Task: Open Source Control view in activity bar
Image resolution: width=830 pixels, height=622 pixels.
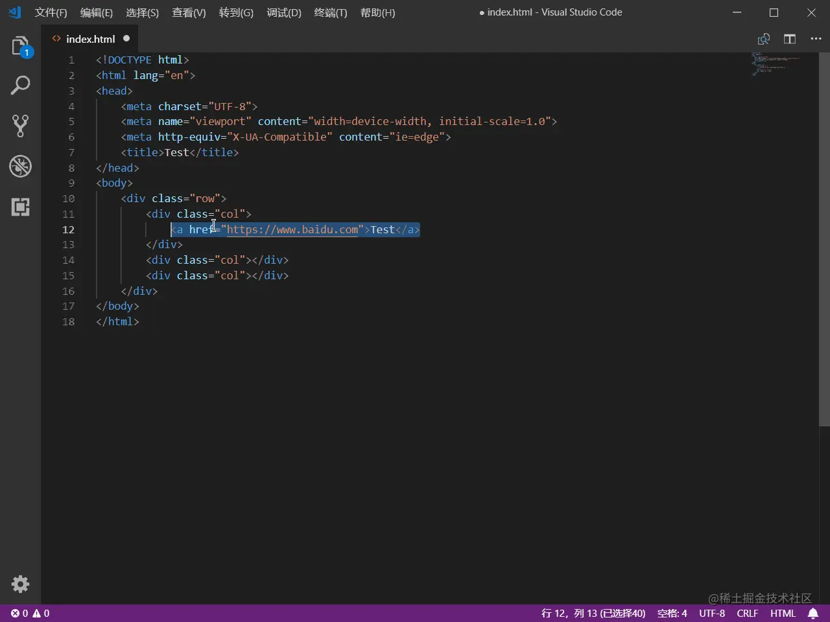Action: (20, 126)
